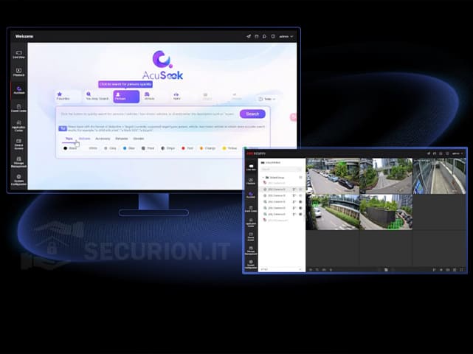Open the admin dropdown in the camera window
473x354 pixels.
(x=458, y=153)
